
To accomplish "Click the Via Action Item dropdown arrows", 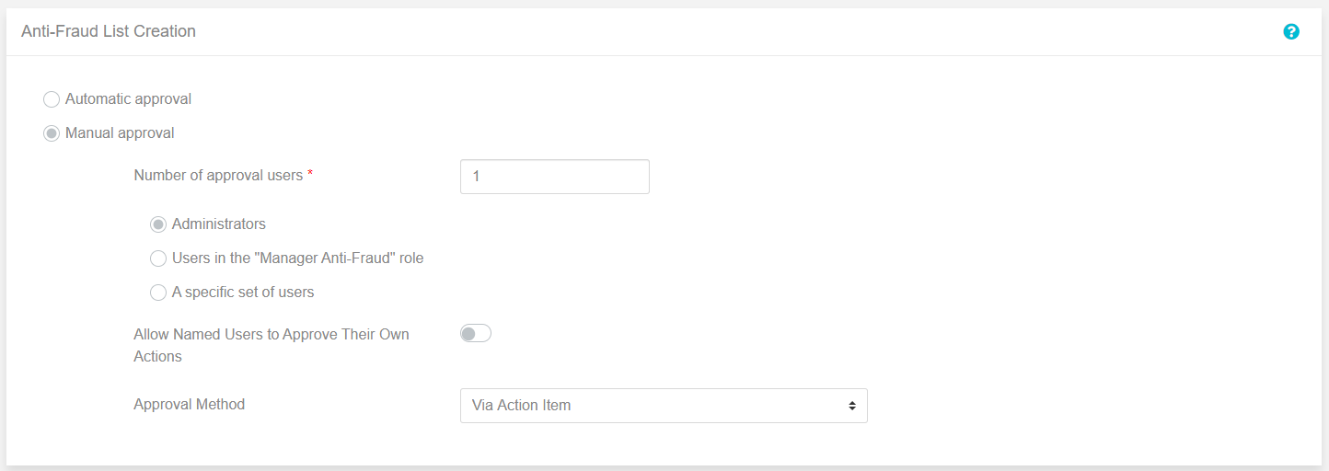I will 852,406.
